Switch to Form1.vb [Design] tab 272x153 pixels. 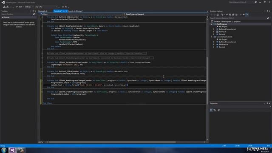tap(76, 11)
